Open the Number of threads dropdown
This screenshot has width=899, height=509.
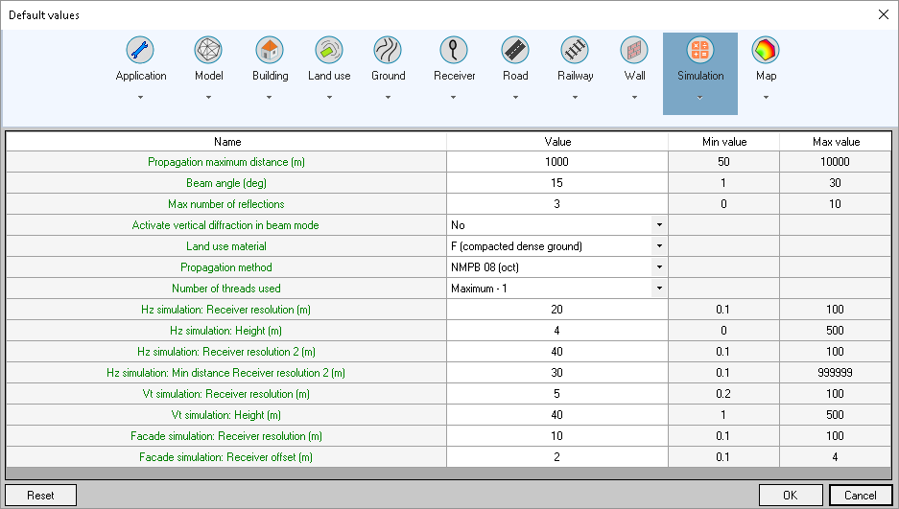659,289
